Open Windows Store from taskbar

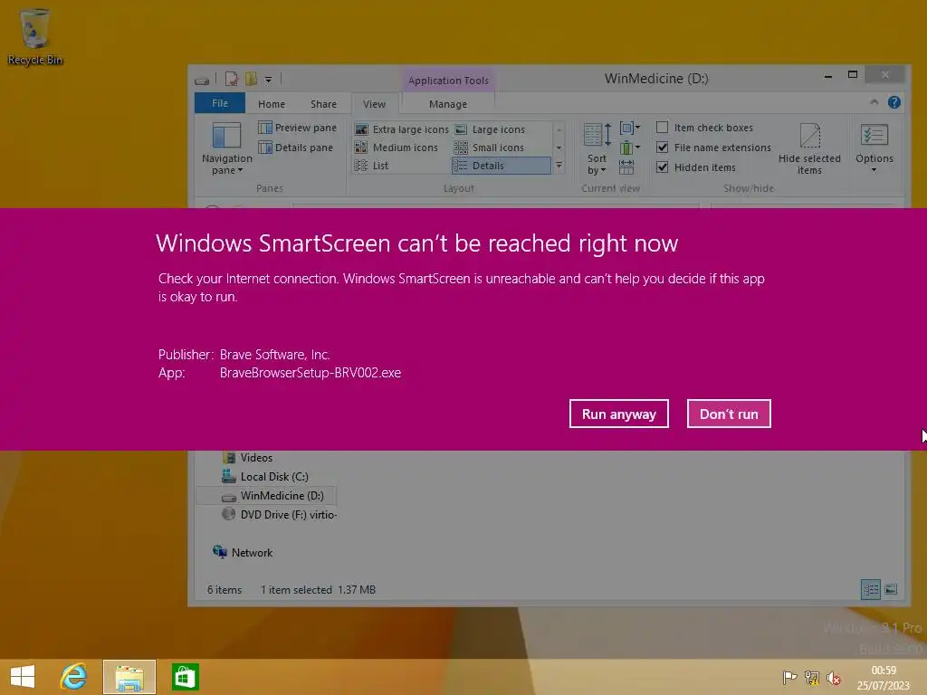pos(185,677)
